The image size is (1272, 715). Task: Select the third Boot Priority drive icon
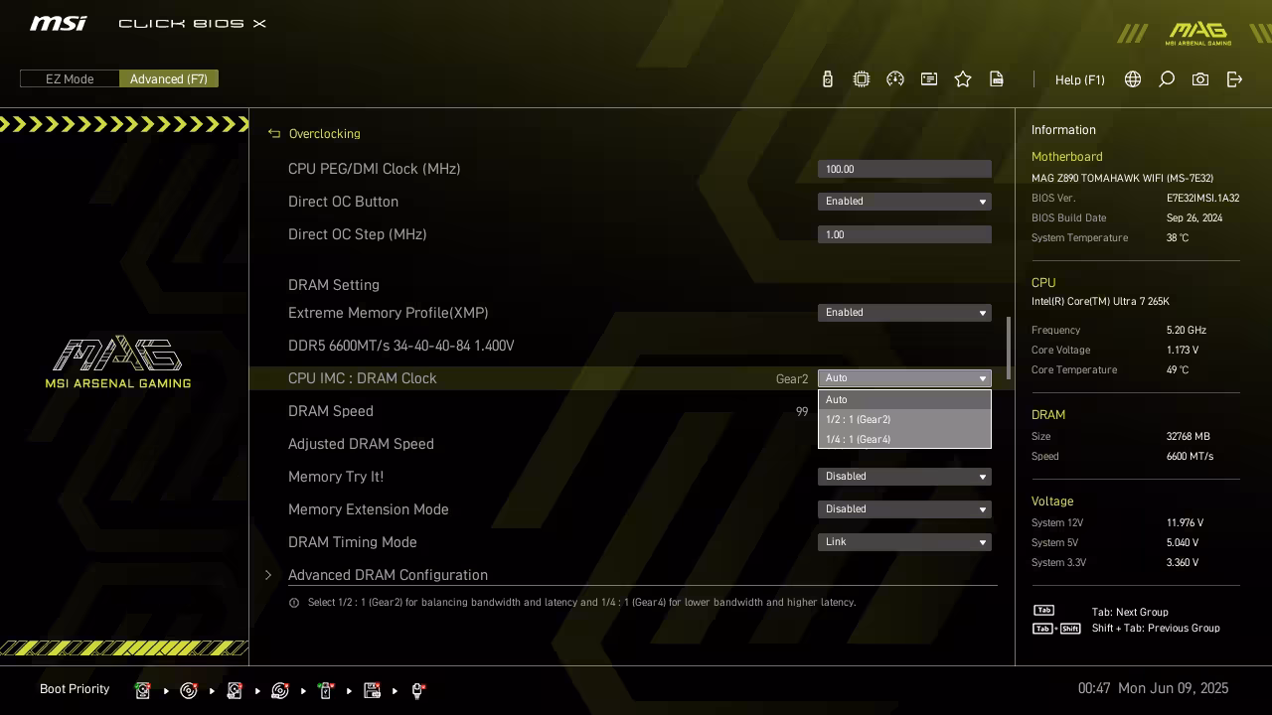pyautogui.click(x=235, y=690)
